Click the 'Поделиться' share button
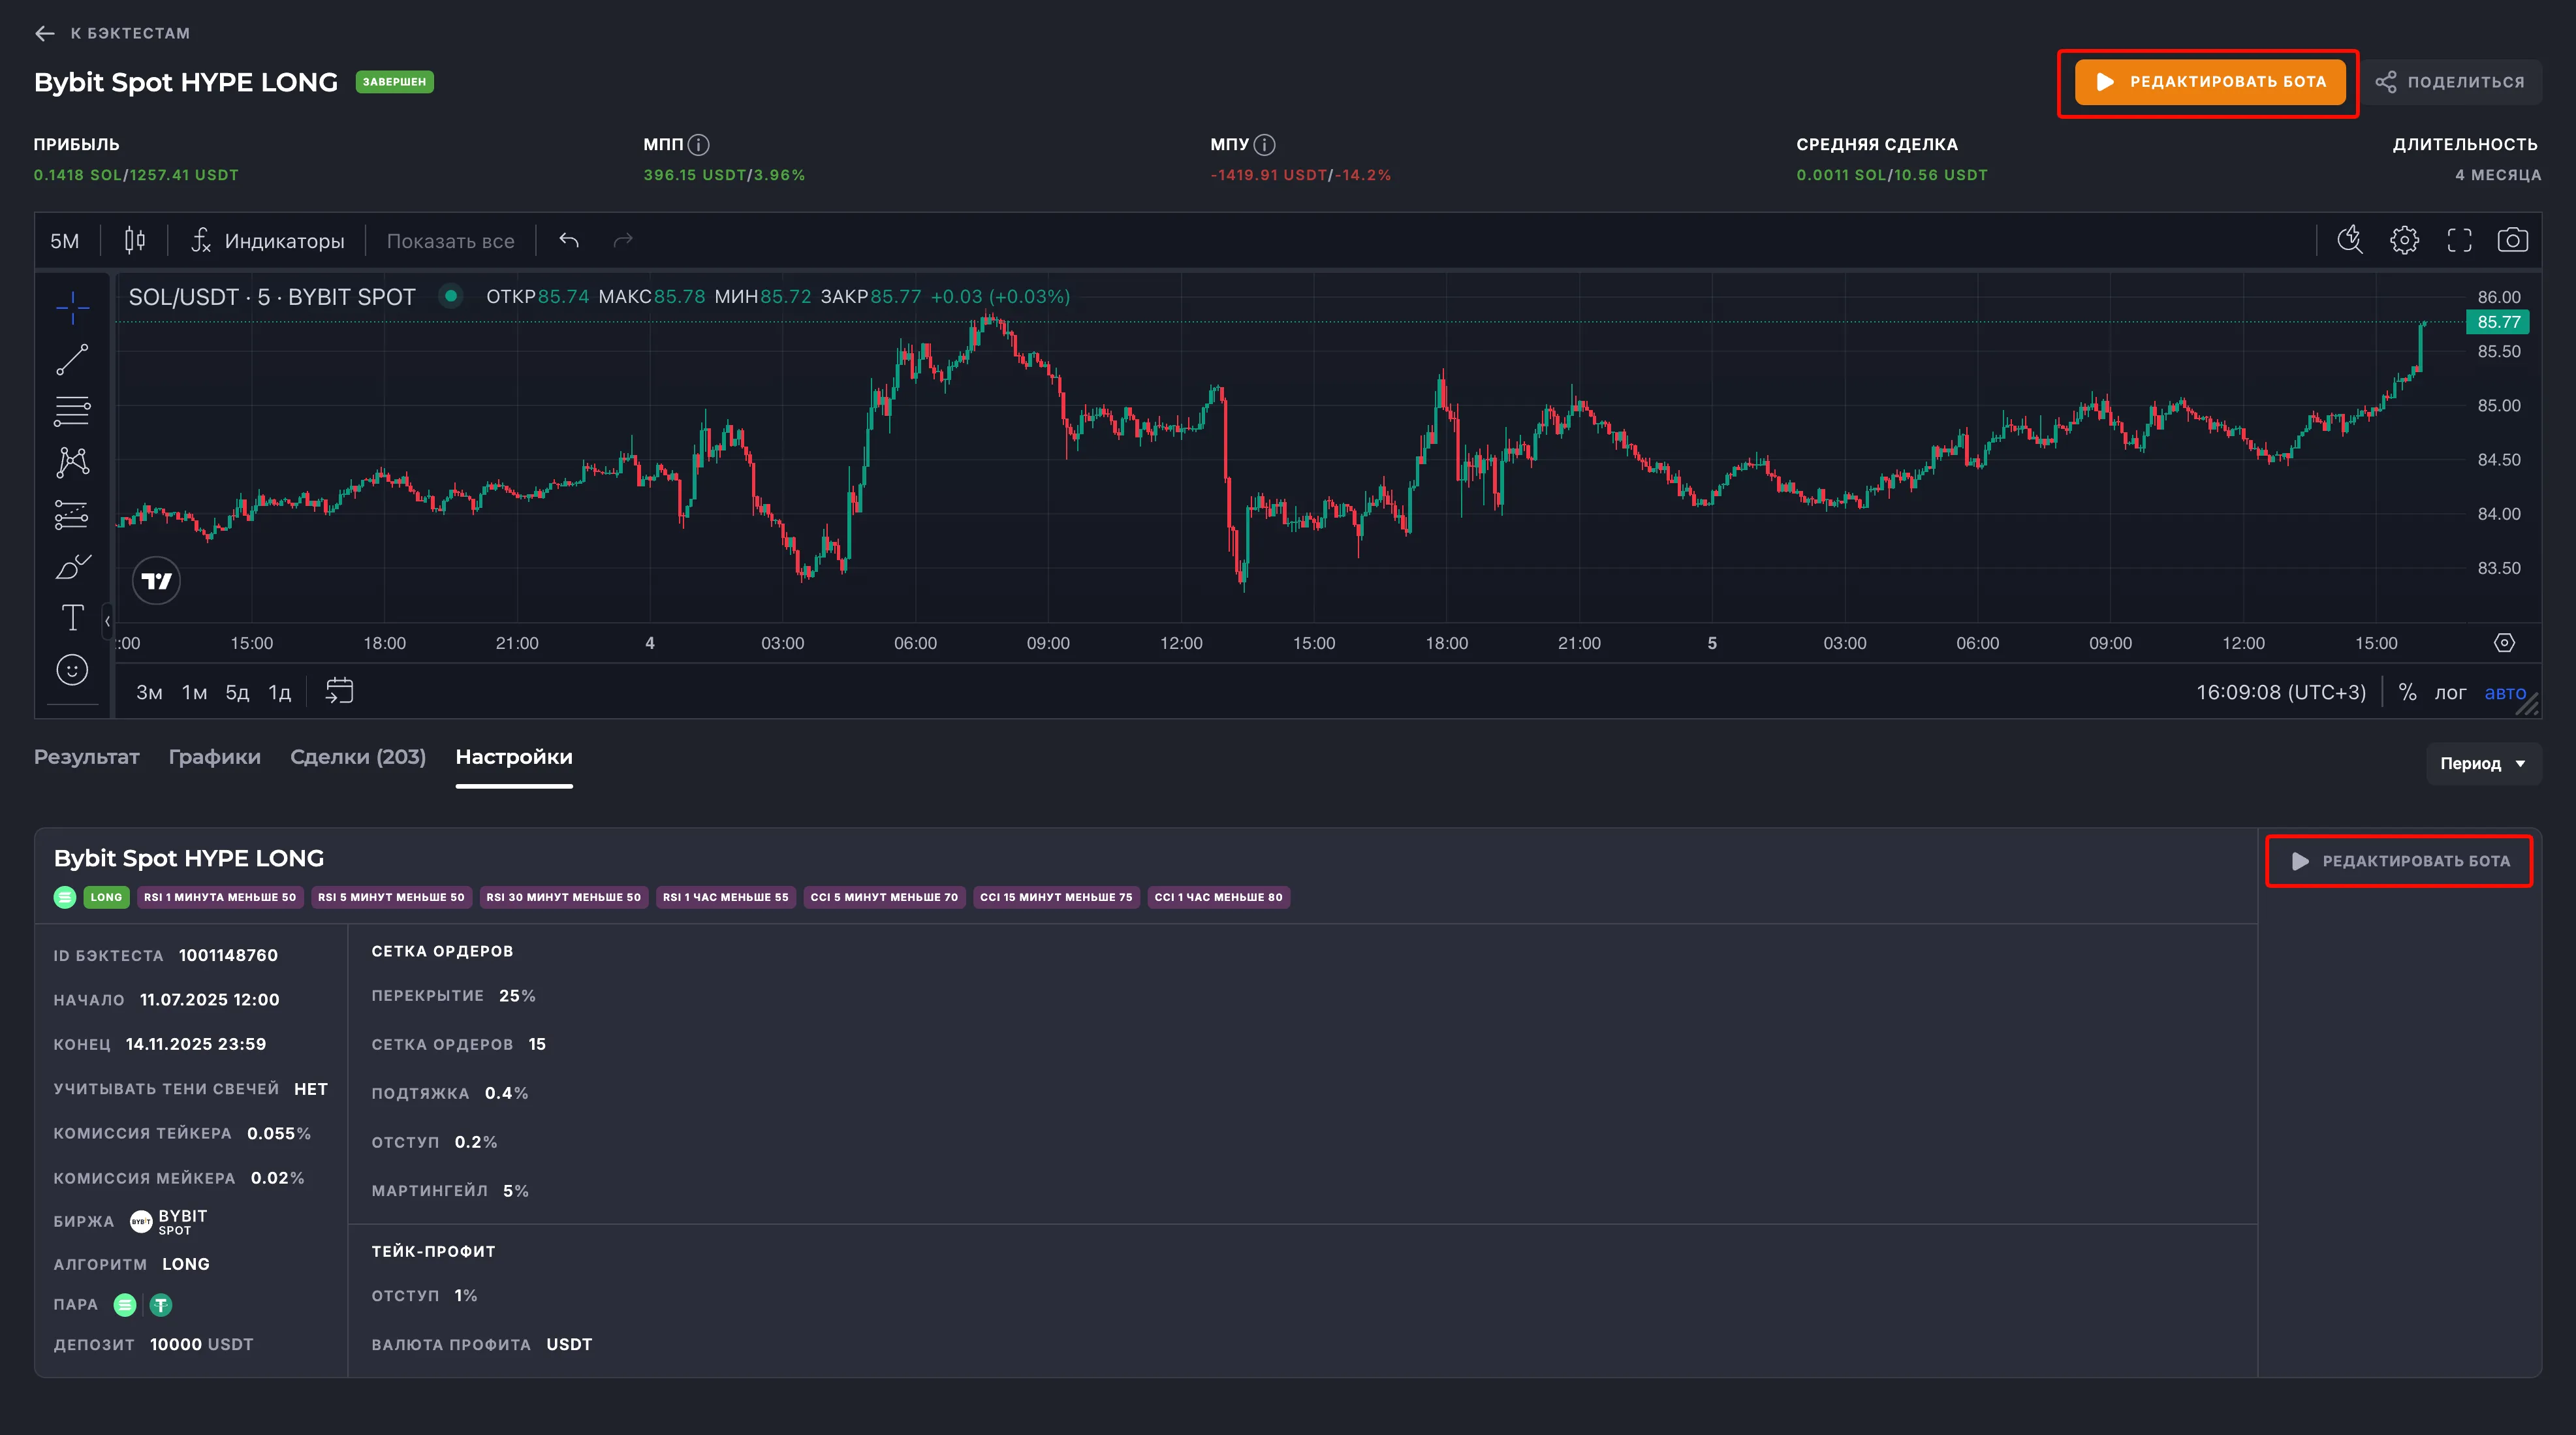2576x1435 pixels. click(x=2450, y=82)
